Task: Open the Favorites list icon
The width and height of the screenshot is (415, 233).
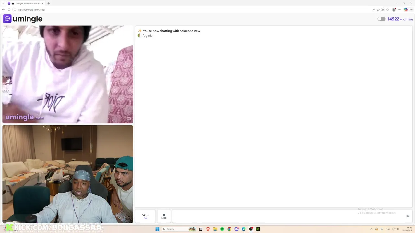Action: coord(388,10)
